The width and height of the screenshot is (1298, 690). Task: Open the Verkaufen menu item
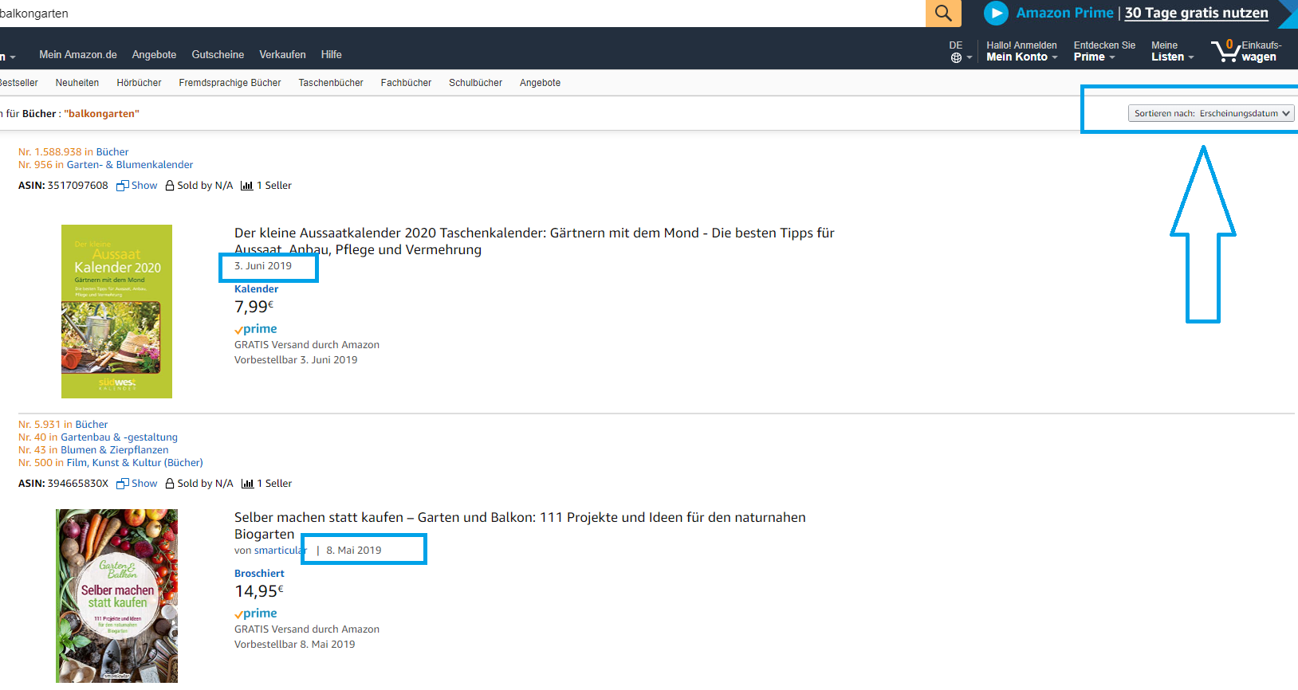[282, 54]
